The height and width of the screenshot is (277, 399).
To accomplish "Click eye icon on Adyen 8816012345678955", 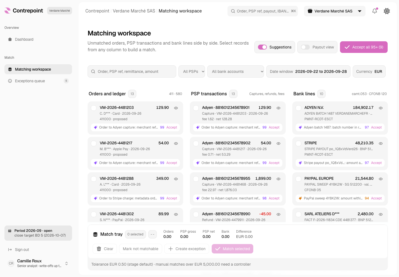I will click(x=278, y=179).
